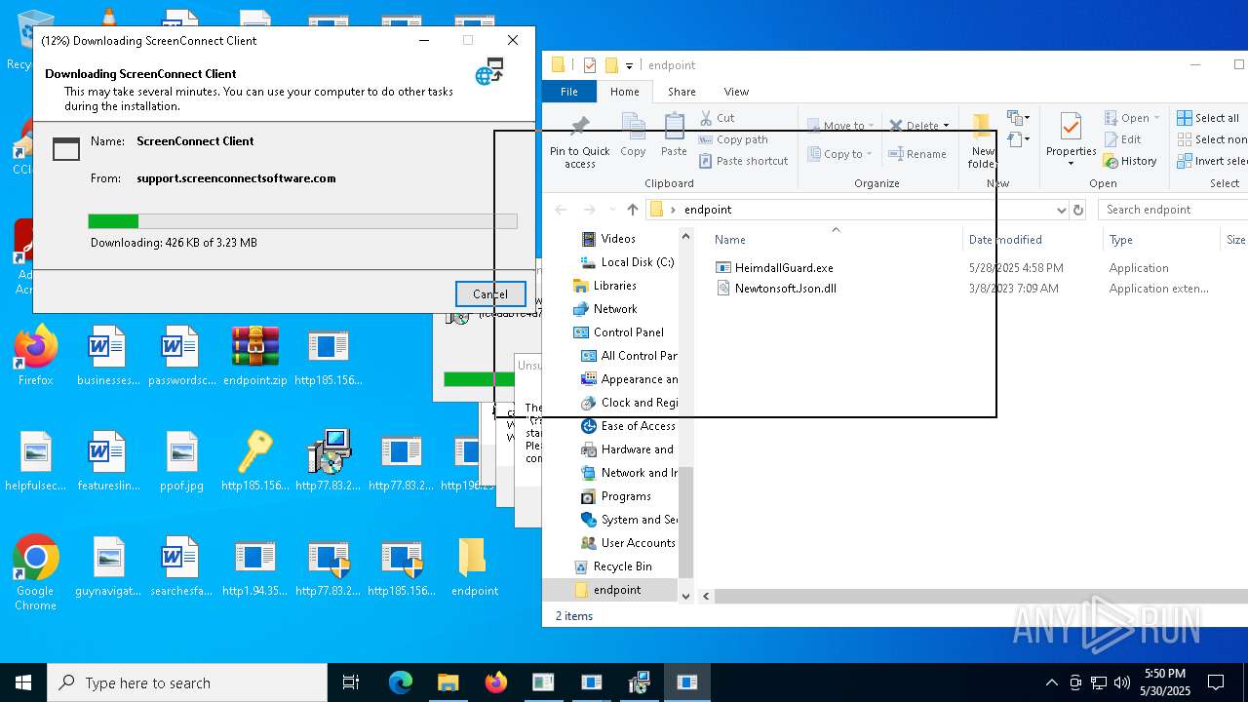
Task: Select the helpfulsec... desktop image file
Action: point(36,462)
